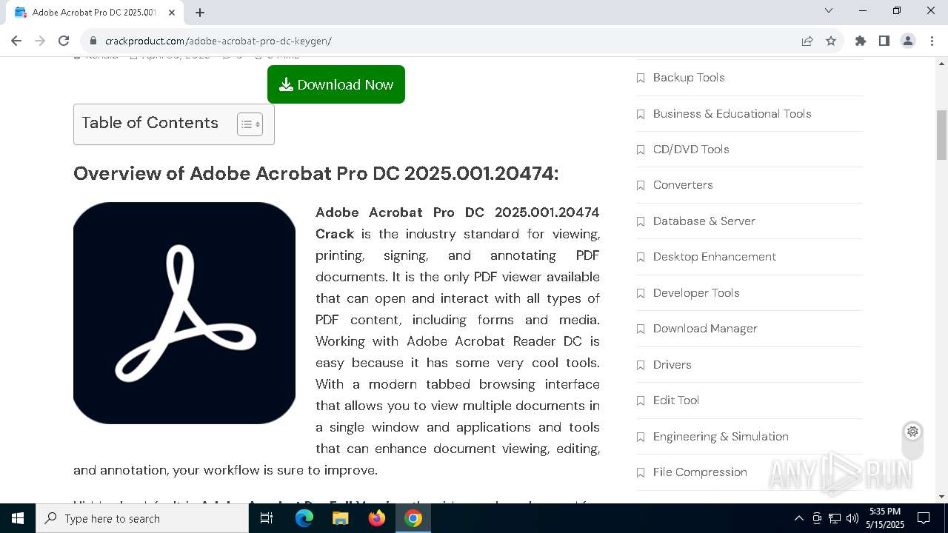Image resolution: width=948 pixels, height=533 pixels.
Task: Go back to the previous page
Action: point(16,41)
